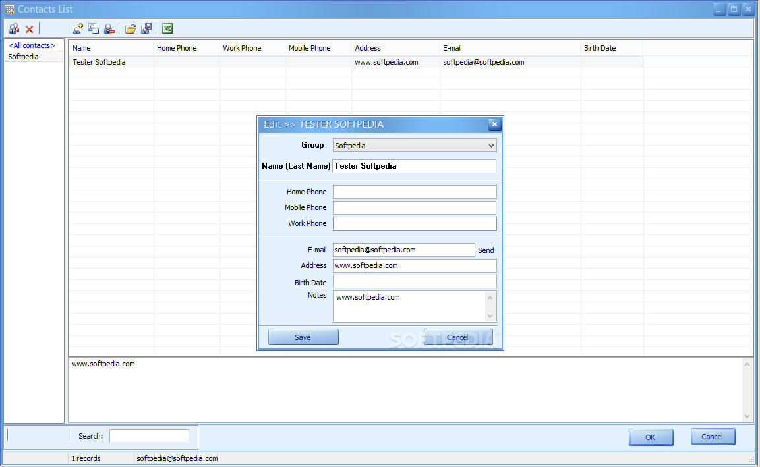Viewport: 760px width, 467px height.
Task: Click the open folder icon
Action: 131,28
